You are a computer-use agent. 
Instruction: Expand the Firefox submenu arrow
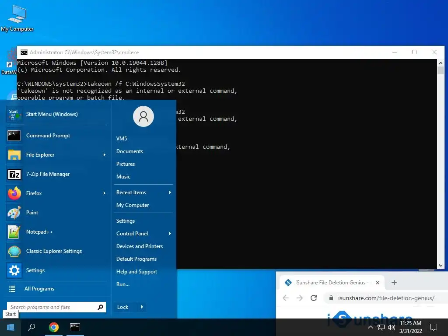click(x=104, y=193)
